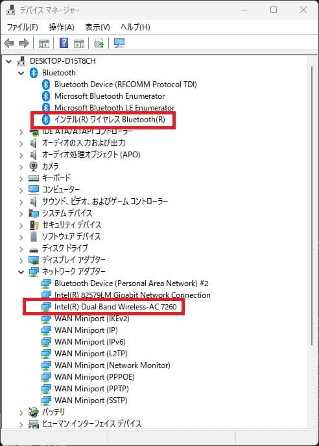The width and height of the screenshot is (319, 446).
Task: Collapse the ネットワーク アダプター category
Action: (x=21, y=272)
